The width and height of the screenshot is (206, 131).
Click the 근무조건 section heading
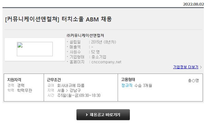(54, 80)
